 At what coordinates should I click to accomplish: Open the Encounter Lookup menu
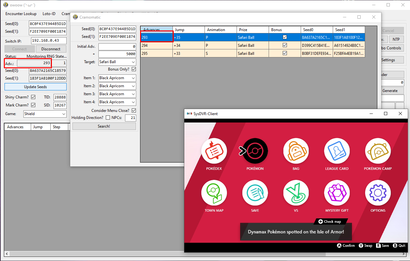click(x=21, y=14)
